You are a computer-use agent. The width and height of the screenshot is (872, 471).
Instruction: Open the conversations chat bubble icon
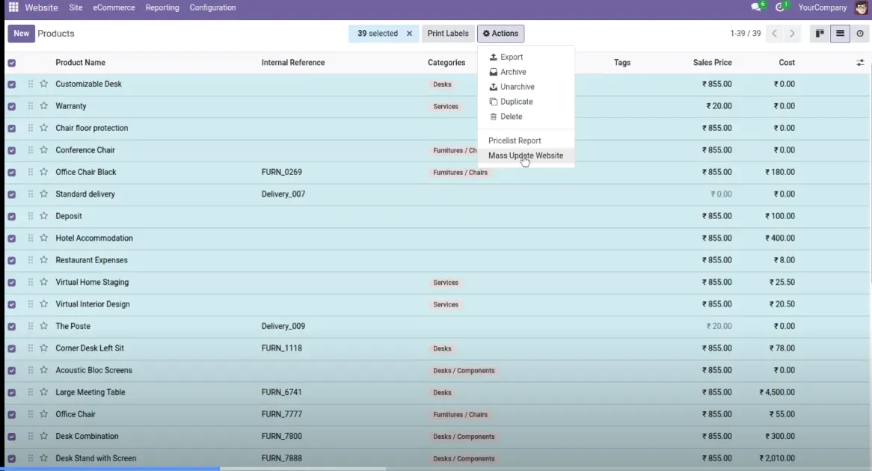pos(756,7)
